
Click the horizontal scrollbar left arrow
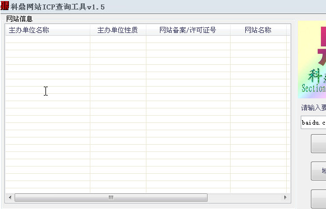(10, 197)
